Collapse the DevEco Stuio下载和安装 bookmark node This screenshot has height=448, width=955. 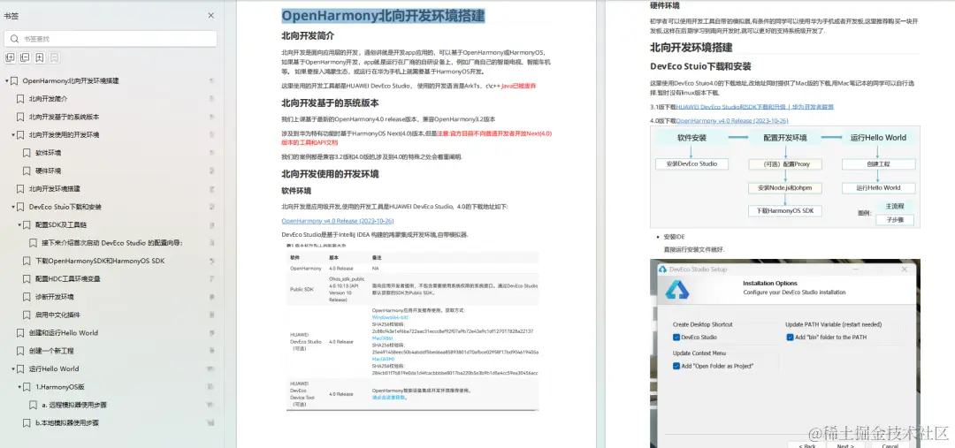click(x=13, y=207)
